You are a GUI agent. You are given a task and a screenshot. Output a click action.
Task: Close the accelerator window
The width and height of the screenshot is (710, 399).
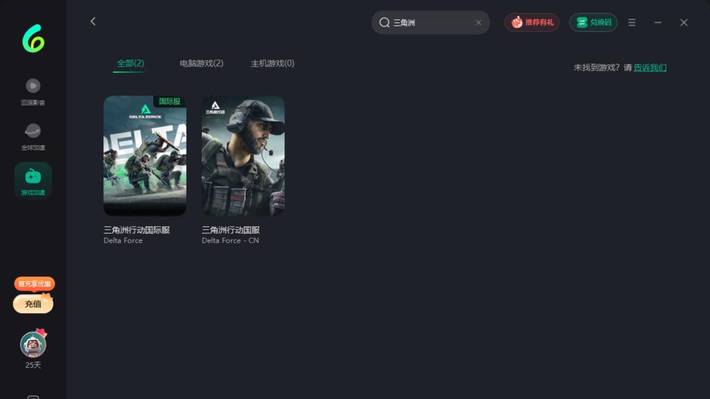[x=684, y=23]
